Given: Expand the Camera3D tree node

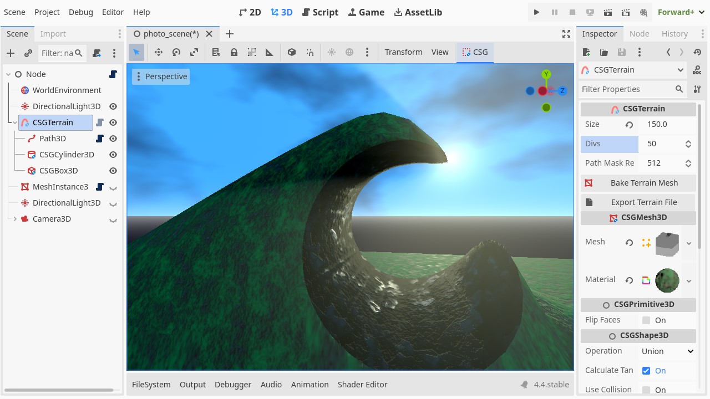Looking at the screenshot, I should click(15, 219).
